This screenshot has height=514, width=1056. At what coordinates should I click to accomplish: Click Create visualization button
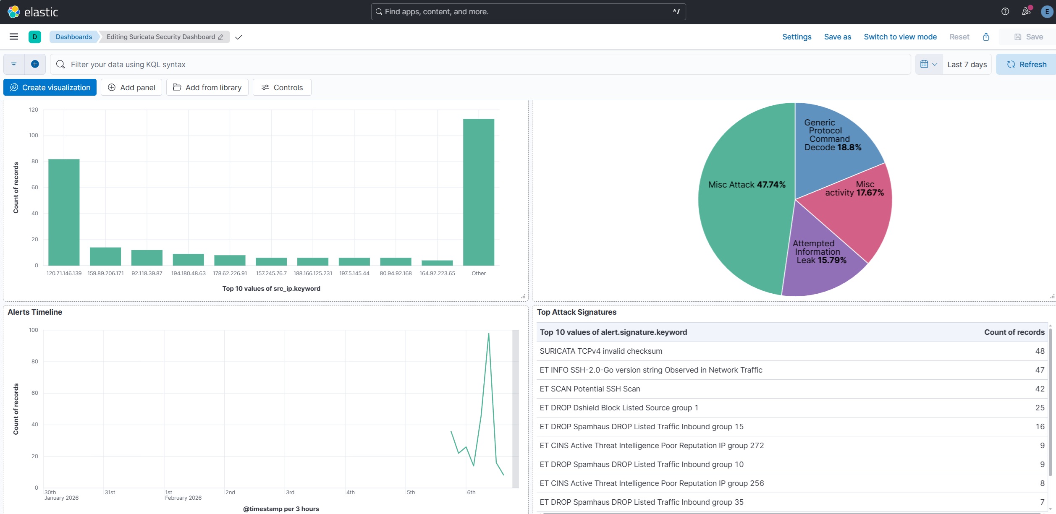[50, 87]
